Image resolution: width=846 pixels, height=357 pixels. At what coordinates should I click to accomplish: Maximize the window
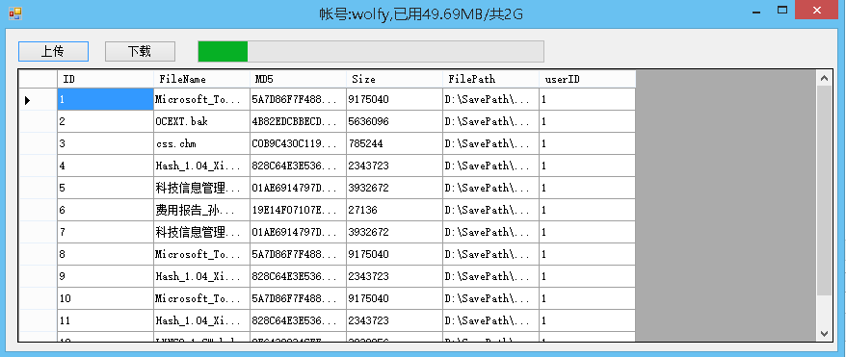pyautogui.click(x=781, y=11)
